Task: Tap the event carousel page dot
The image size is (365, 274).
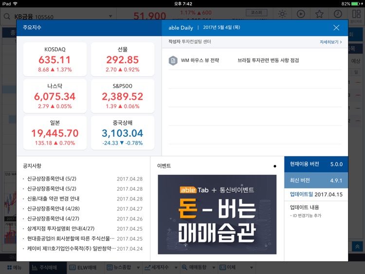Action: 275,166
